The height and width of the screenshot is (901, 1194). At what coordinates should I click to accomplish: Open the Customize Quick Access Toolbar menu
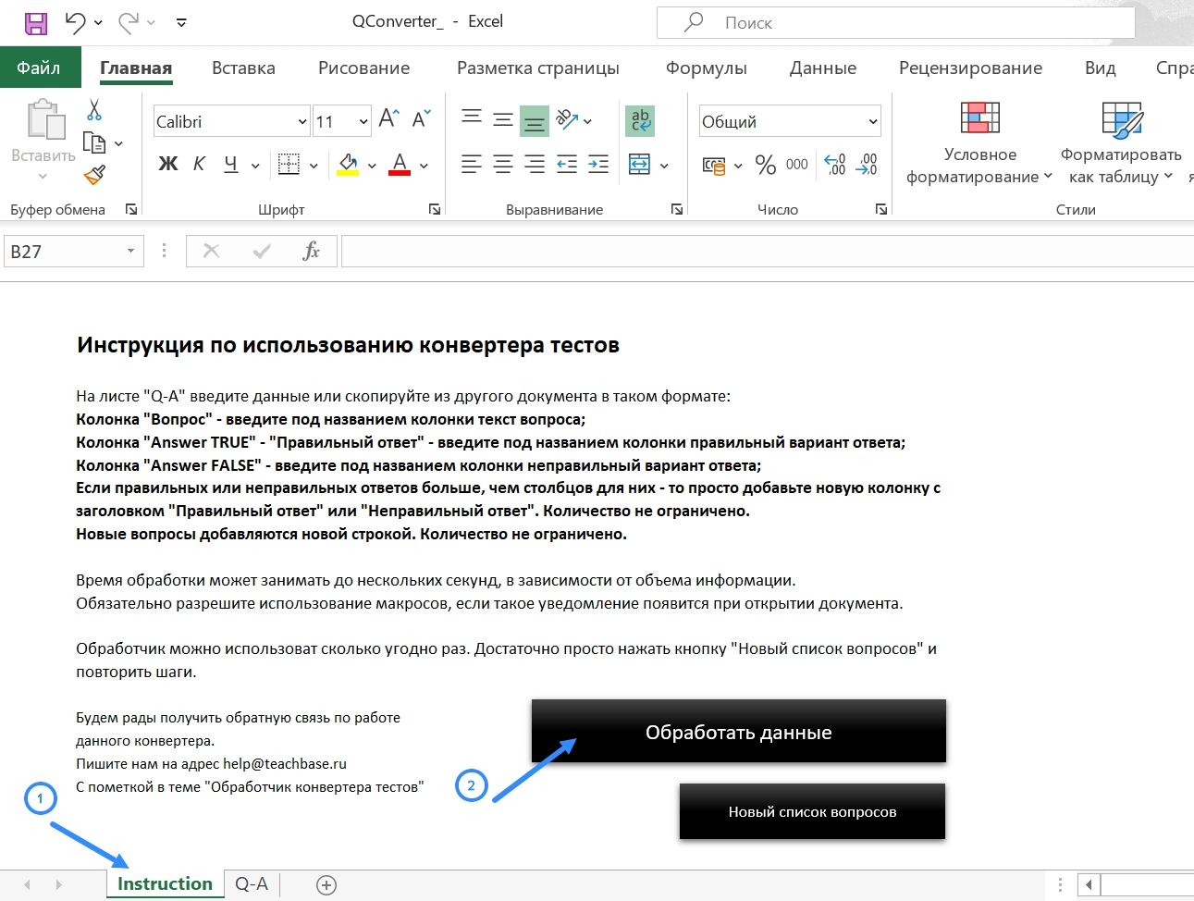[x=181, y=22]
